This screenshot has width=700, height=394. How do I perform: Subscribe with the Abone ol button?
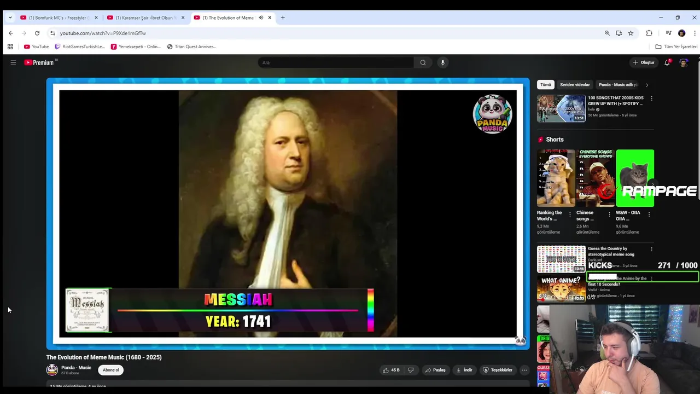(x=110, y=370)
